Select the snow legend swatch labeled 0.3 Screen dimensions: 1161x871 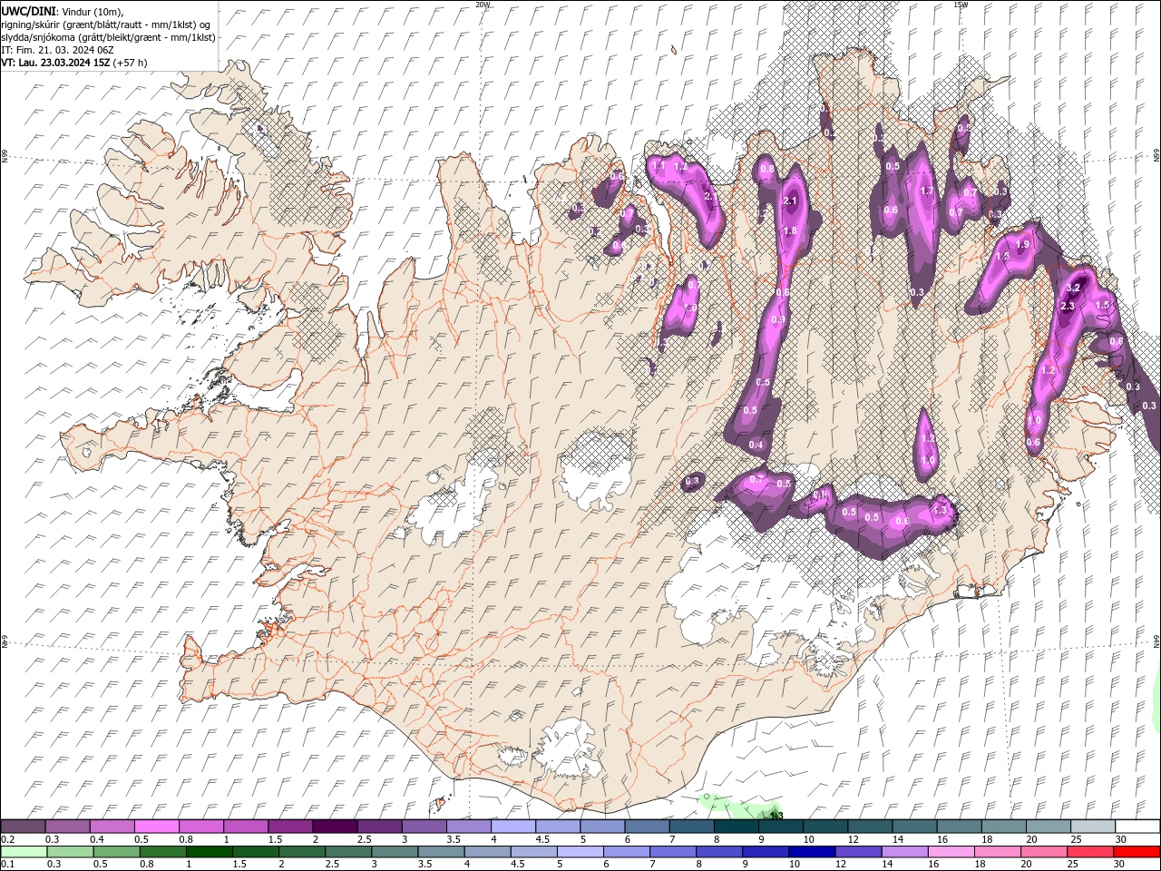click(x=68, y=827)
